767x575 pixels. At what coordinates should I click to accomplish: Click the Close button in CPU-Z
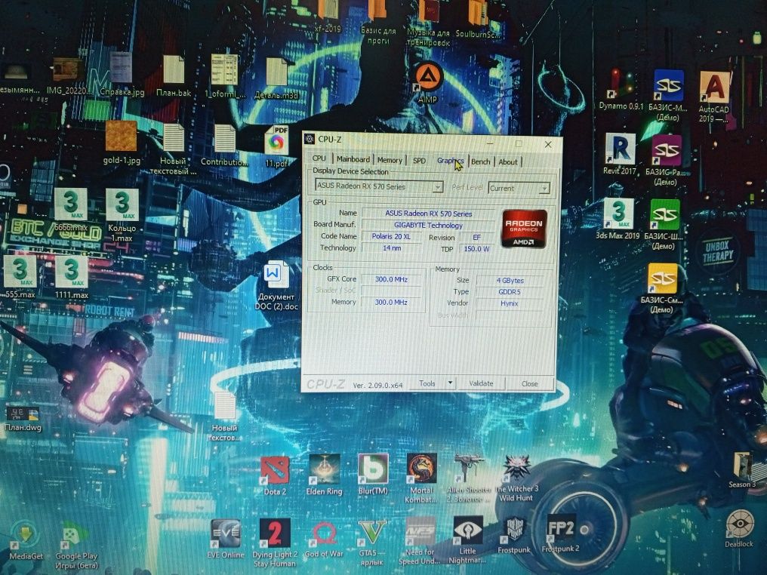(529, 384)
